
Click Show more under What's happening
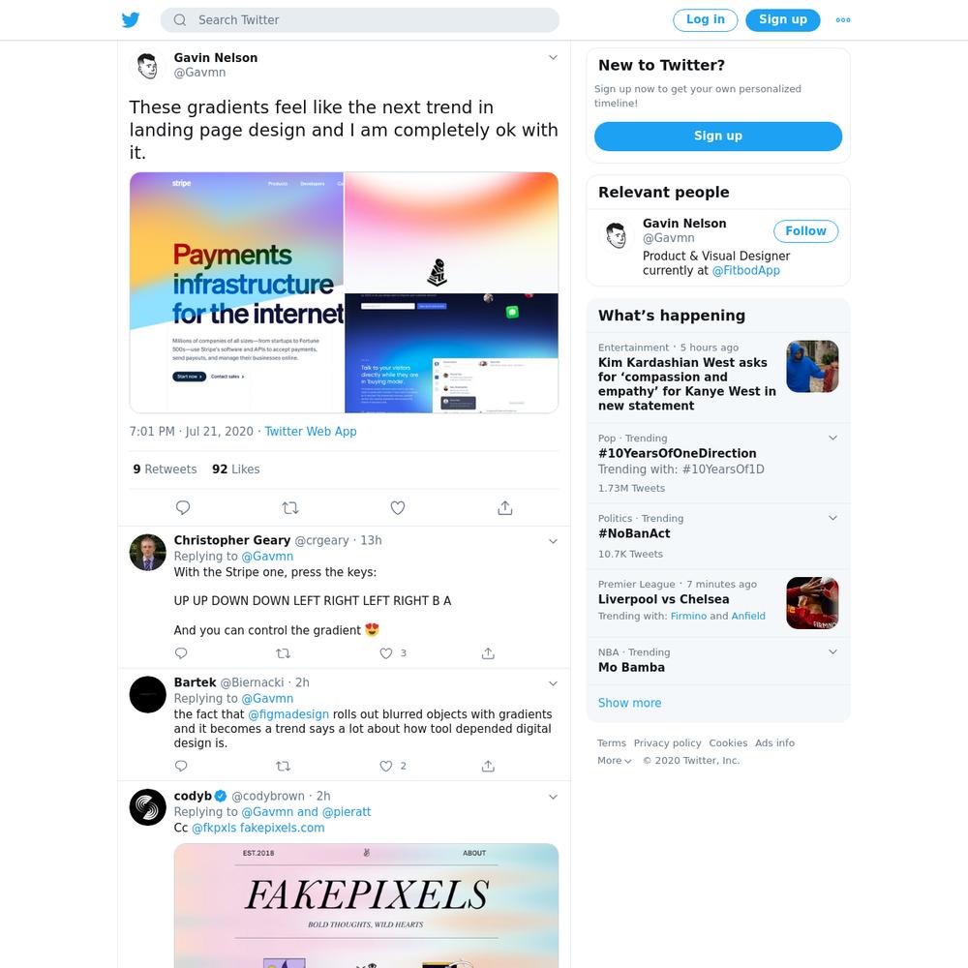click(x=629, y=703)
